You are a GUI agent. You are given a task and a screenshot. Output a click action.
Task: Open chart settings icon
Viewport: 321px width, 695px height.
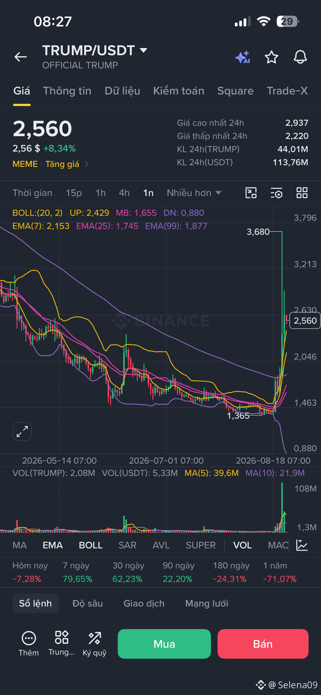pos(276,193)
